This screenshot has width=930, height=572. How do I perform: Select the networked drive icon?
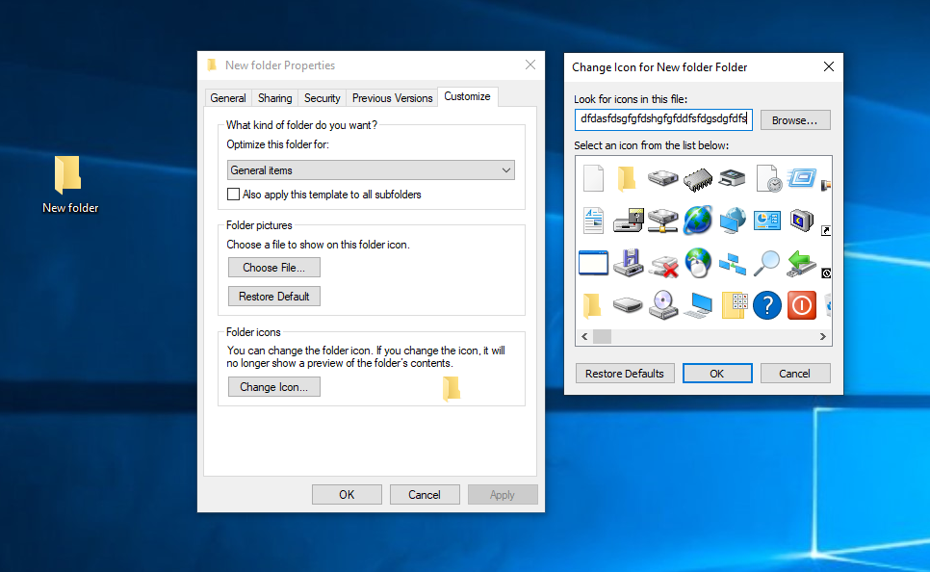point(662,220)
